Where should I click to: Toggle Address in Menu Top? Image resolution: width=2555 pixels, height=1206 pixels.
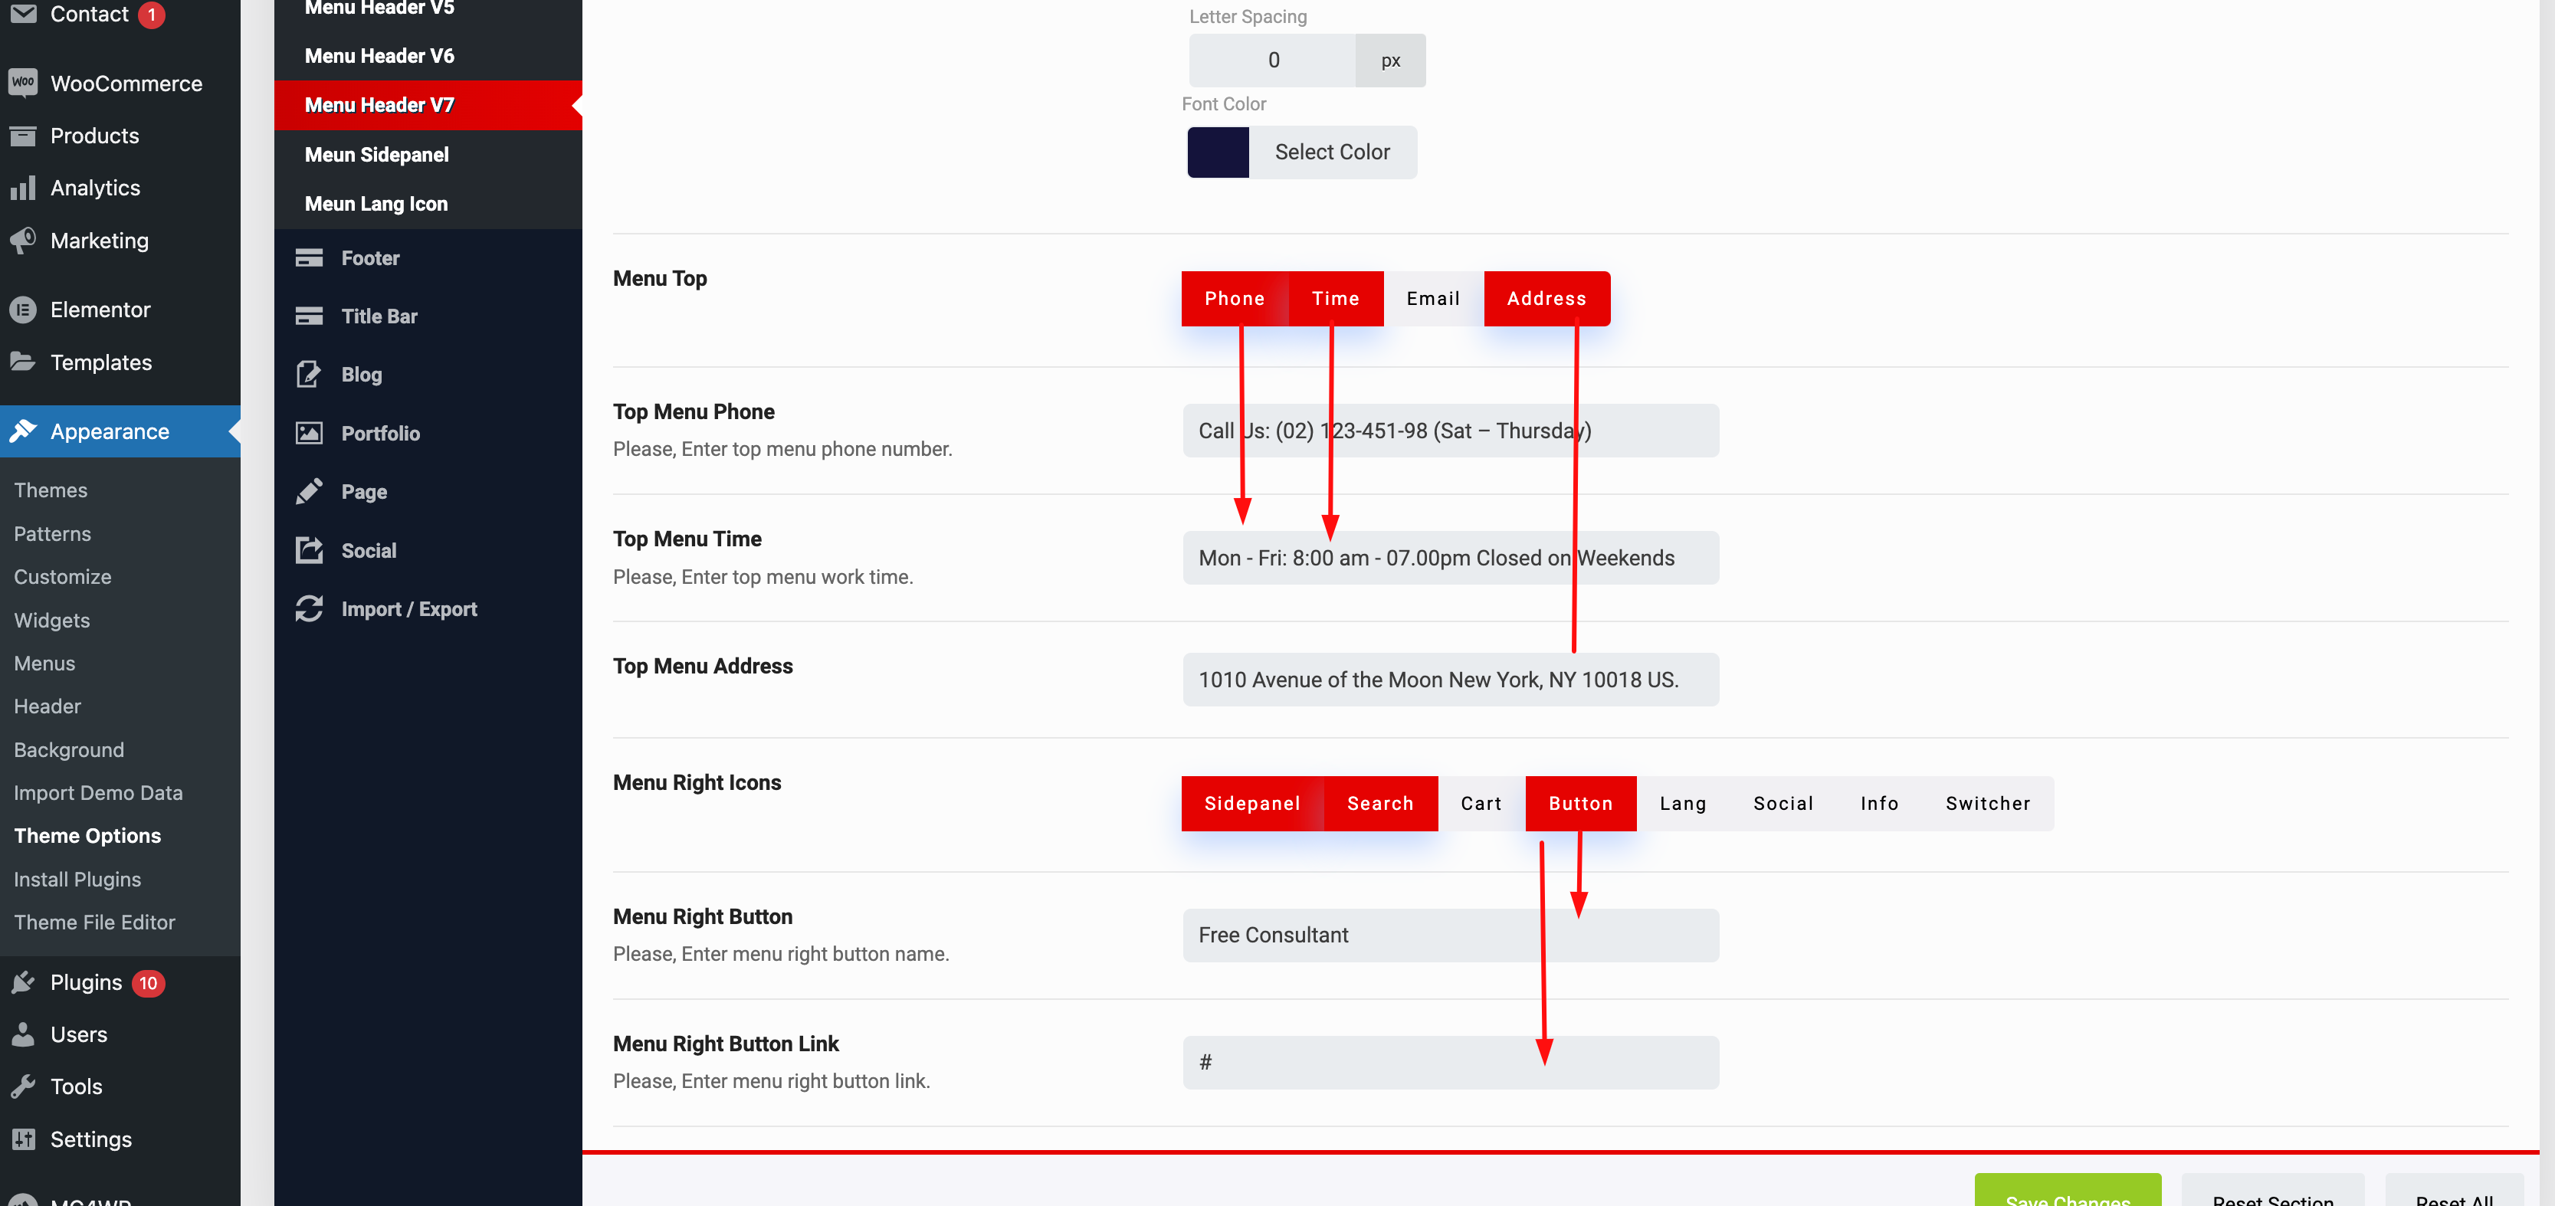tap(1546, 299)
